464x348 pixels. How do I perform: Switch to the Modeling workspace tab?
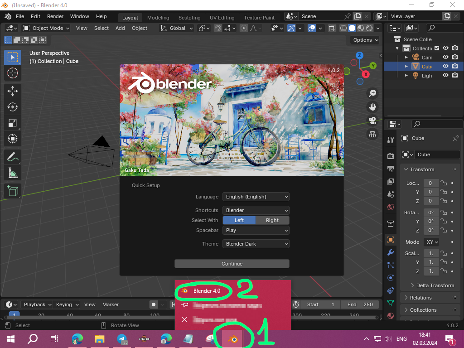158,18
